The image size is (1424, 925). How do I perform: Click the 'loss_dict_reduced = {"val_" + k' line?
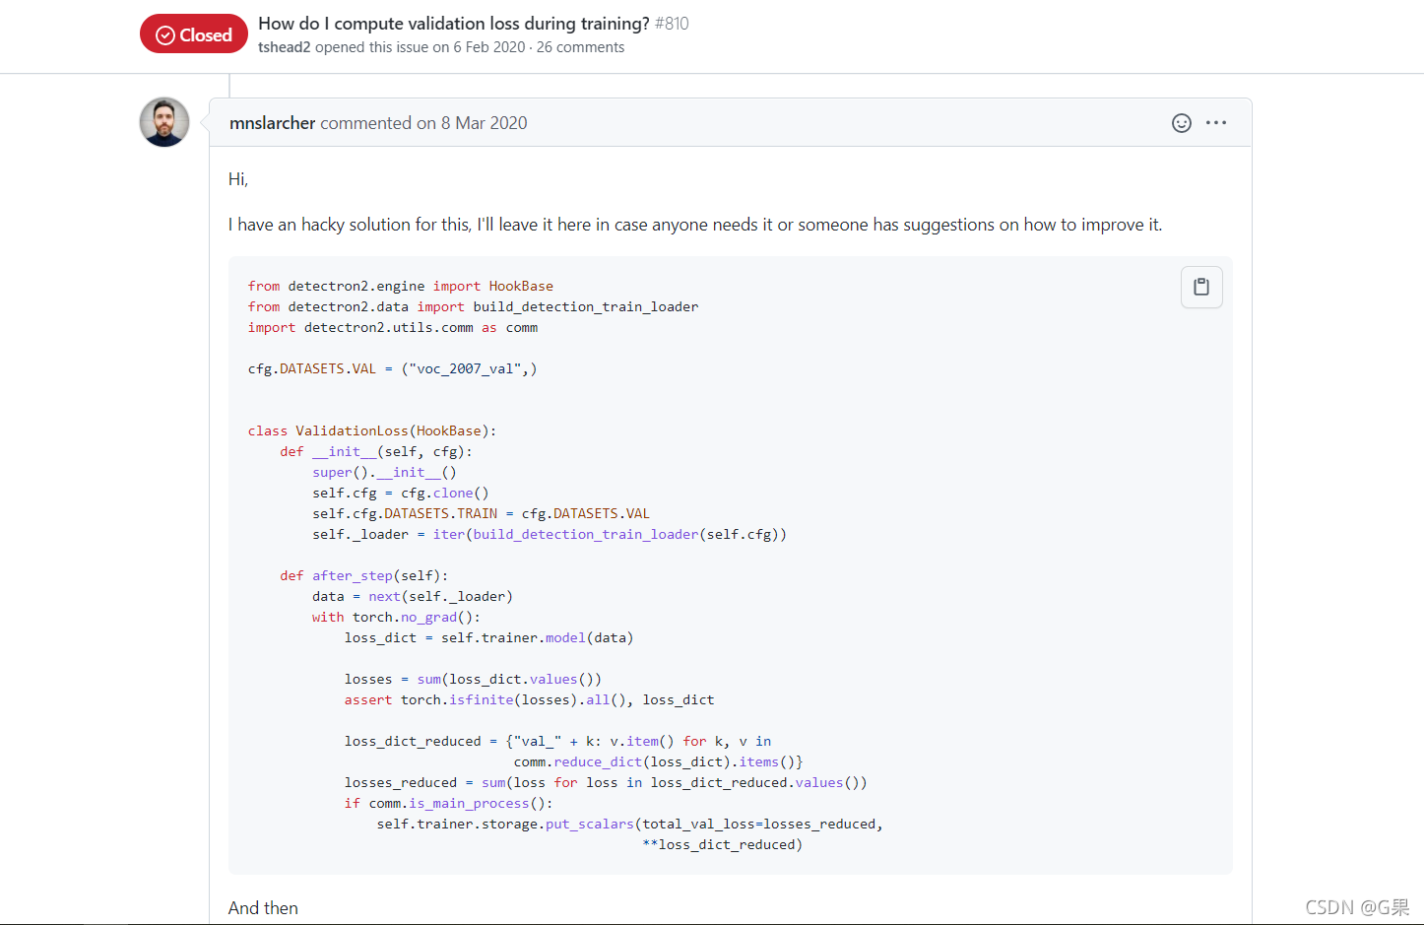pyautogui.click(x=558, y=741)
